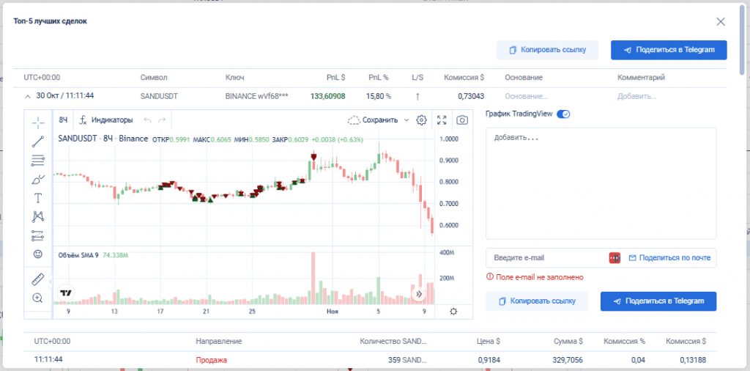Open the chart patterns tool

pos(38,216)
